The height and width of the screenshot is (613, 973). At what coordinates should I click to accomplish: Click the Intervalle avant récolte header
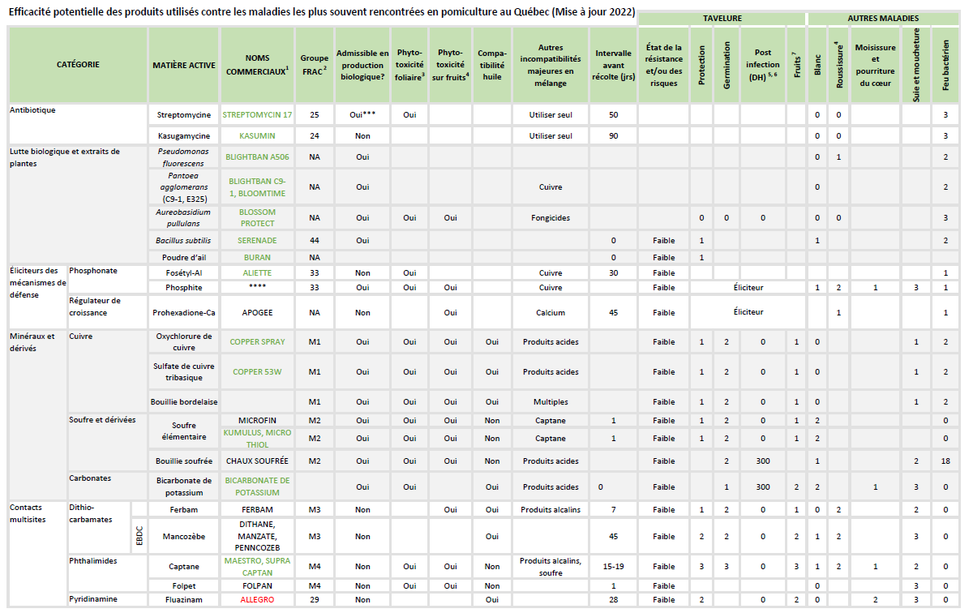point(614,65)
